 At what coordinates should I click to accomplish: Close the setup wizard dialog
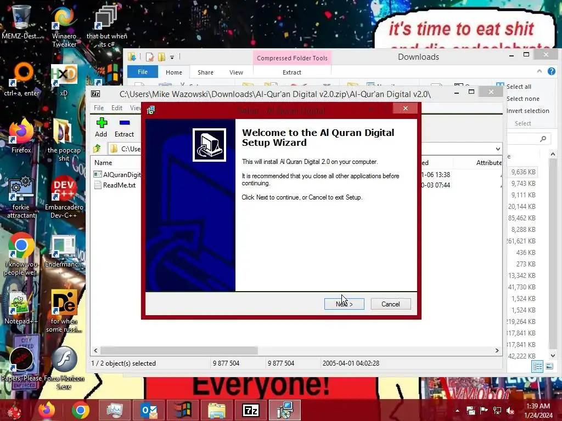pos(406,108)
